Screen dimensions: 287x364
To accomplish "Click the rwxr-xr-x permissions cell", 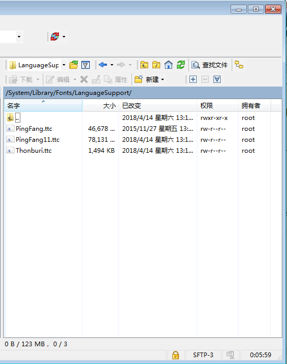I will coord(214,118).
